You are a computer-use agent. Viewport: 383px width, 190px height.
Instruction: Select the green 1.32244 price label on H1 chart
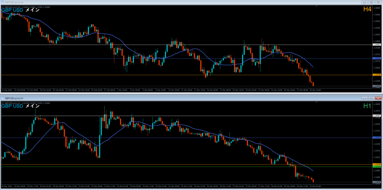[x=377, y=166]
